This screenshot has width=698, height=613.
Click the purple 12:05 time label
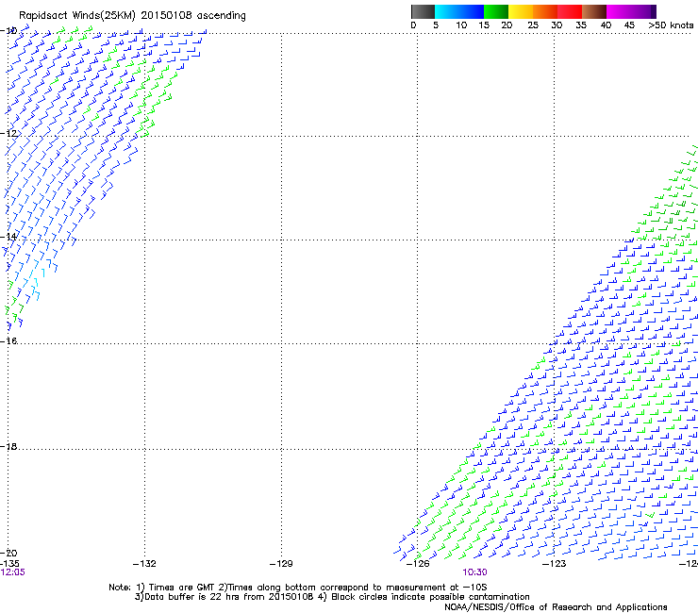(x=13, y=572)
